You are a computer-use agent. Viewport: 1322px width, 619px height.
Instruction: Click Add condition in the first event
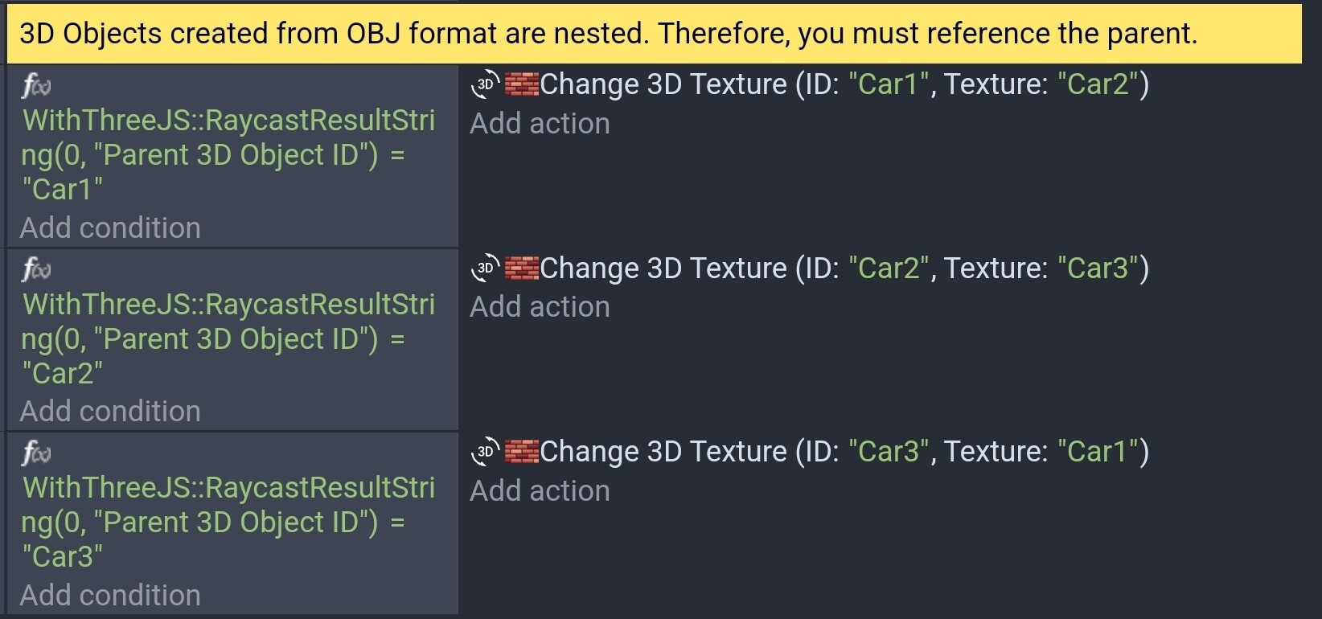110,228
